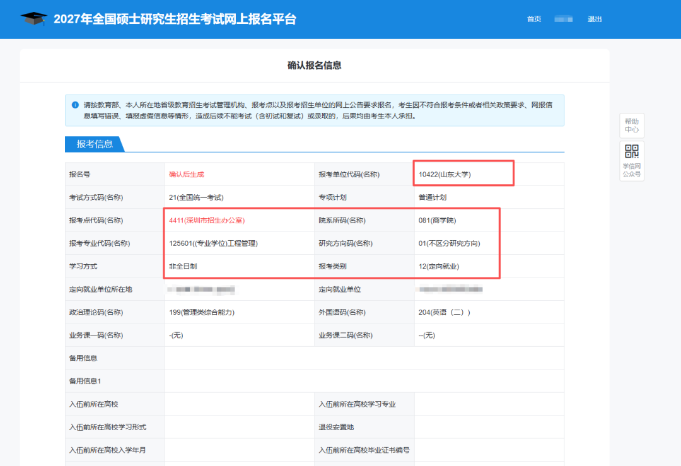This screenshot has width=681, height=466.
Task: Click the 业务课一码(名称) label
Action: 96,335
